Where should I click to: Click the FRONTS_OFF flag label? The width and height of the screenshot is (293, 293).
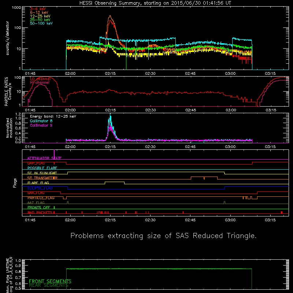pyautogui.click(x=39, y=208)
